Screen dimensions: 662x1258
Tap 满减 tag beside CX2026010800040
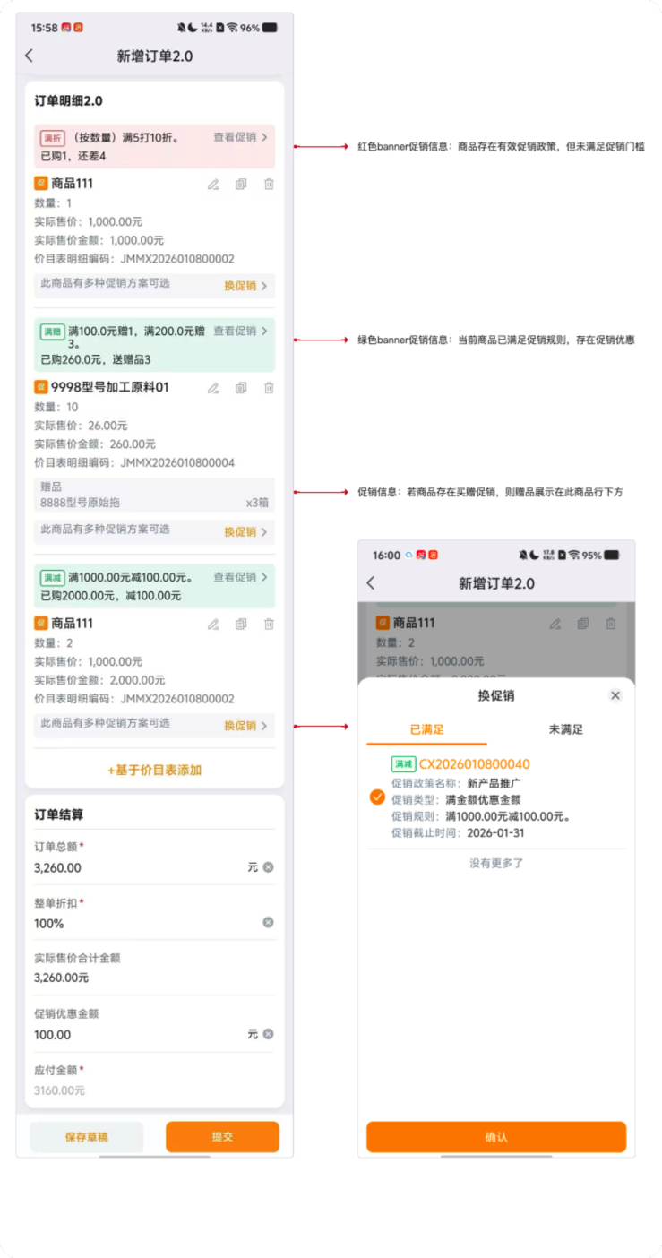click(403, 764)
